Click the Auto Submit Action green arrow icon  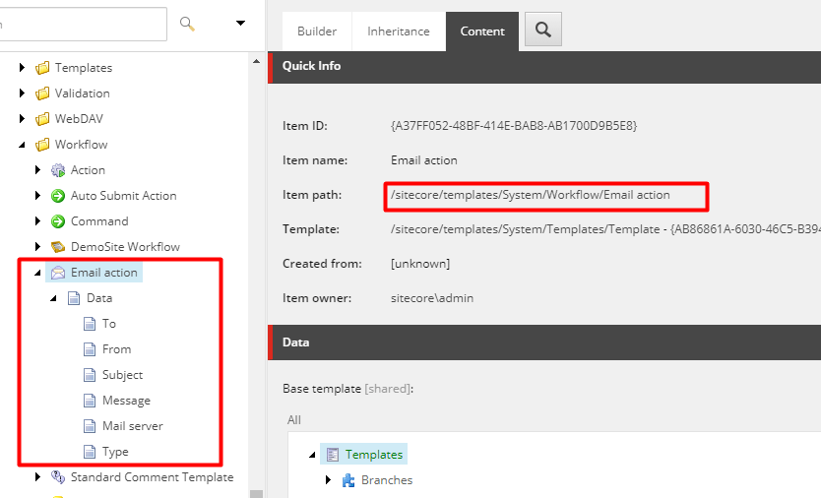coord(58,196)
